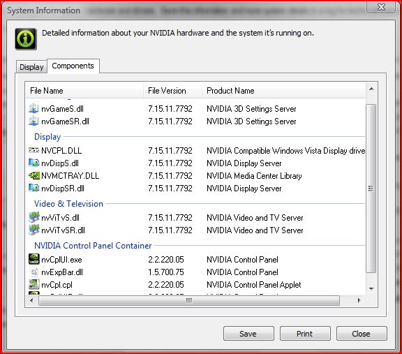Click NVIDIA Control Panel for nvExpBar.dll
Image resolution: width=402 pixels, height=354 pixels.
click(x=242, y=272)
